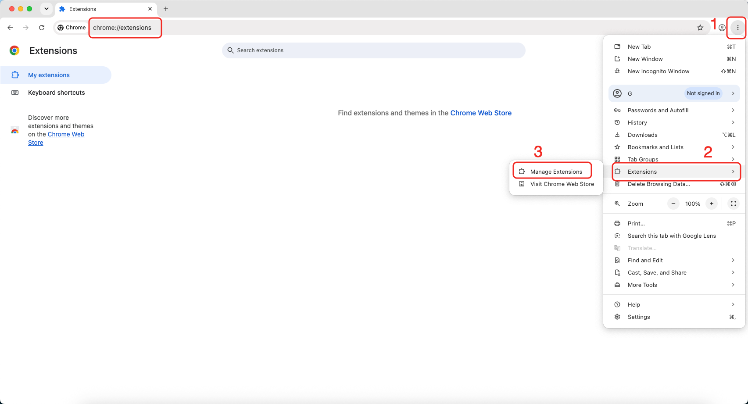Screen dimensions: 748x404
Task: Select Print from the menu
Action: 674,223
